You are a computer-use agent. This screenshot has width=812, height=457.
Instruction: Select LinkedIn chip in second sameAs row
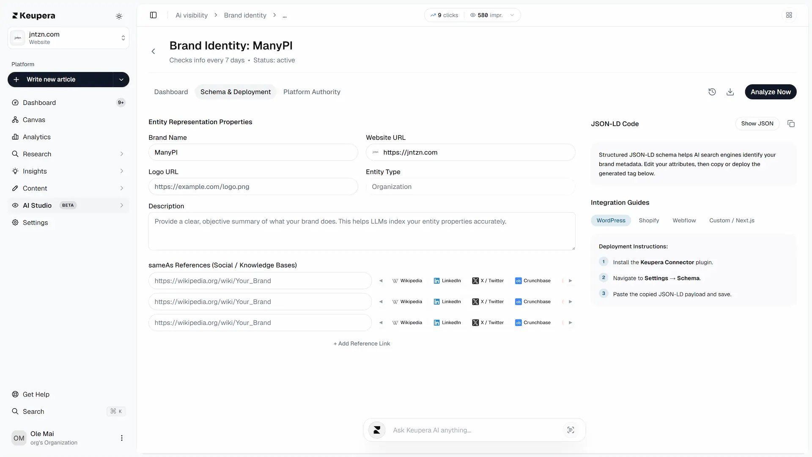pyautogui.click(x=447, y=302)
